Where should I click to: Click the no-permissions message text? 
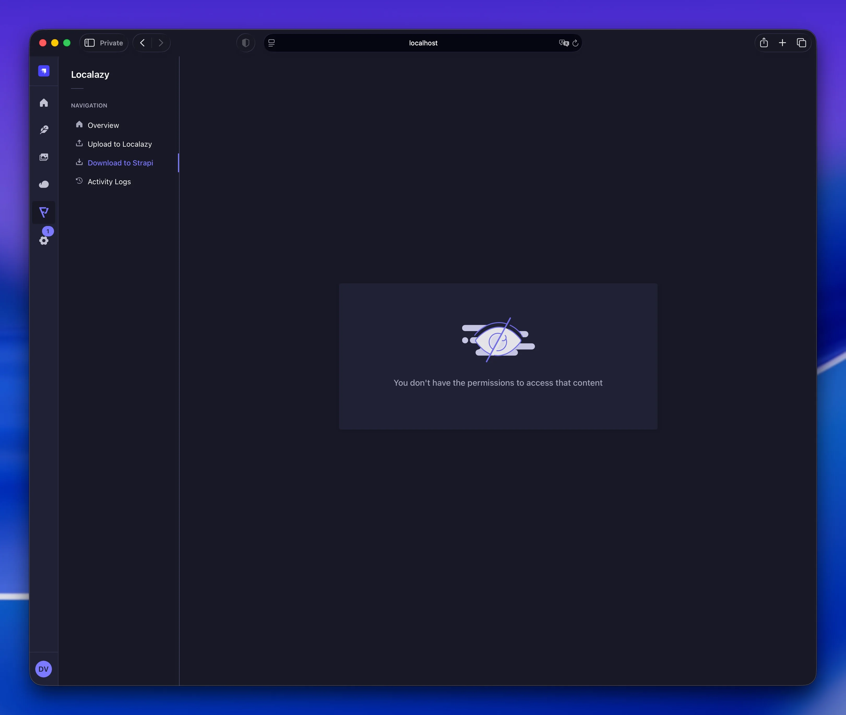(498, 383)
